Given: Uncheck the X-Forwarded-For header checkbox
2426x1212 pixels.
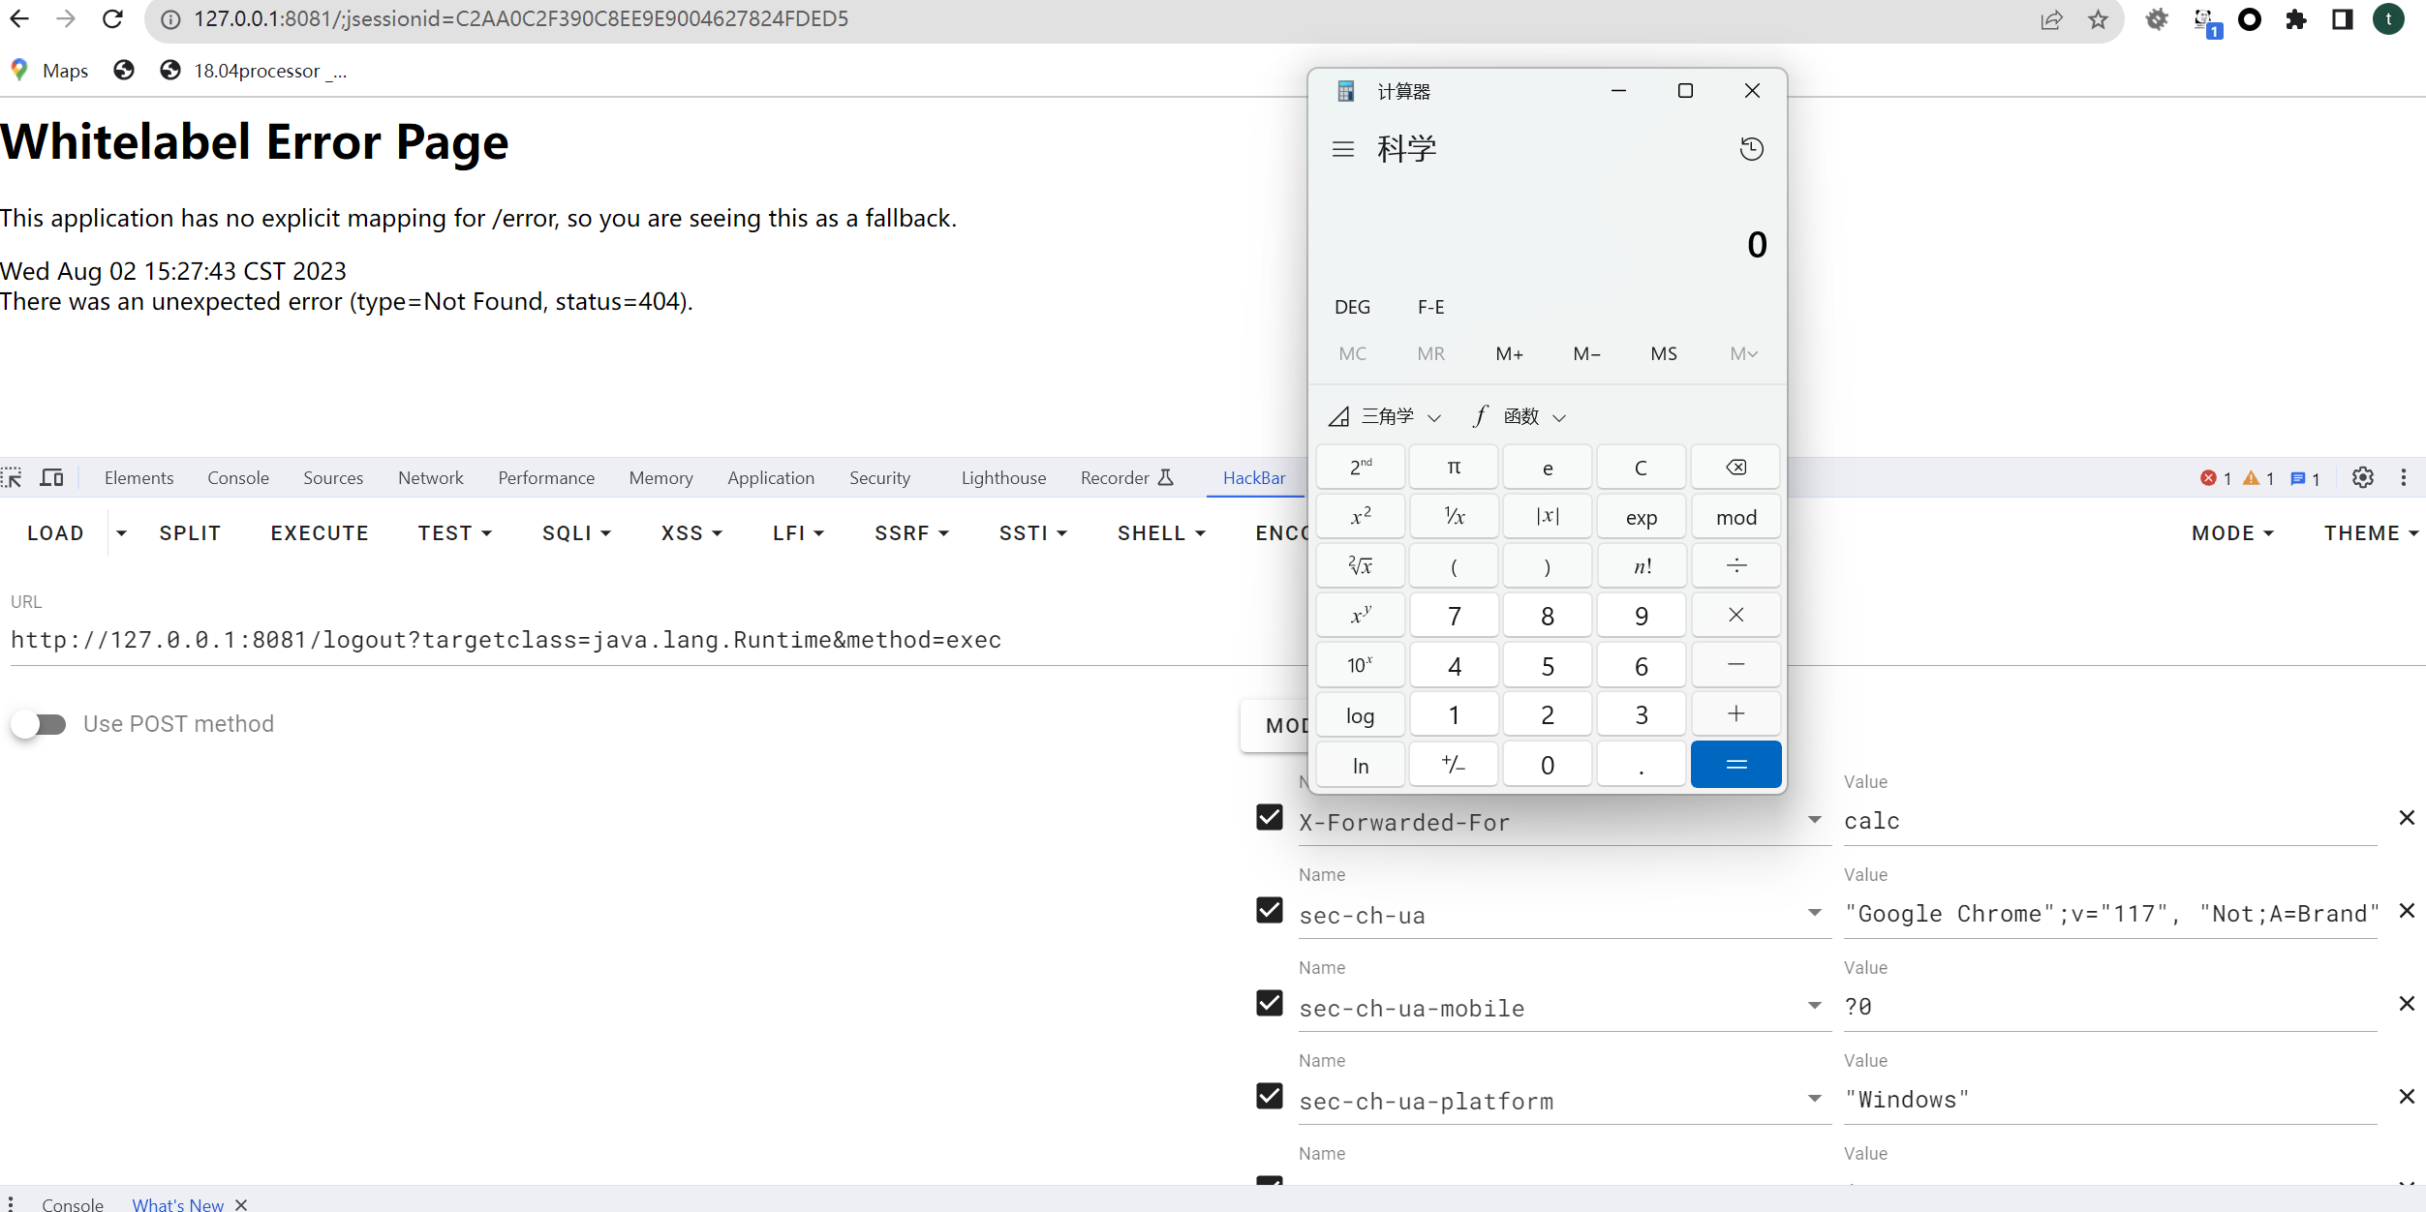Looking at the screenshot, I should point(1269,818).
